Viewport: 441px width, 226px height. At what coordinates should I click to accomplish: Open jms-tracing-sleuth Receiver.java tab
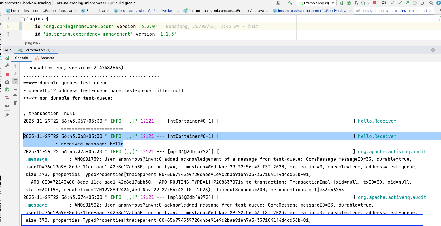pos(147,11)
